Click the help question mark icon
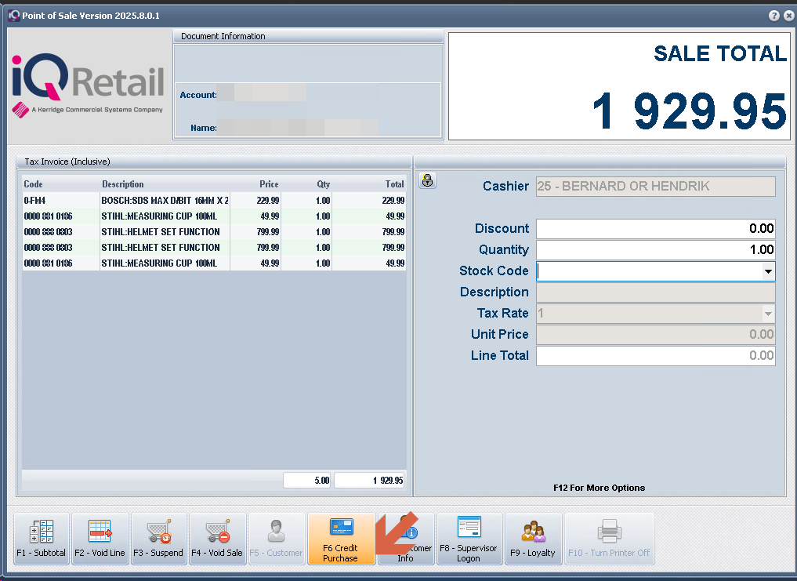This screenshot has width=797, height=581. [x=773, y=16]
